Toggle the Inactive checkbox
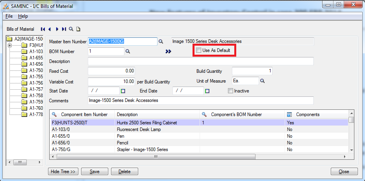The height and width of the screenshot is (181, 365). pyautogui.click(x=230, y=91)
